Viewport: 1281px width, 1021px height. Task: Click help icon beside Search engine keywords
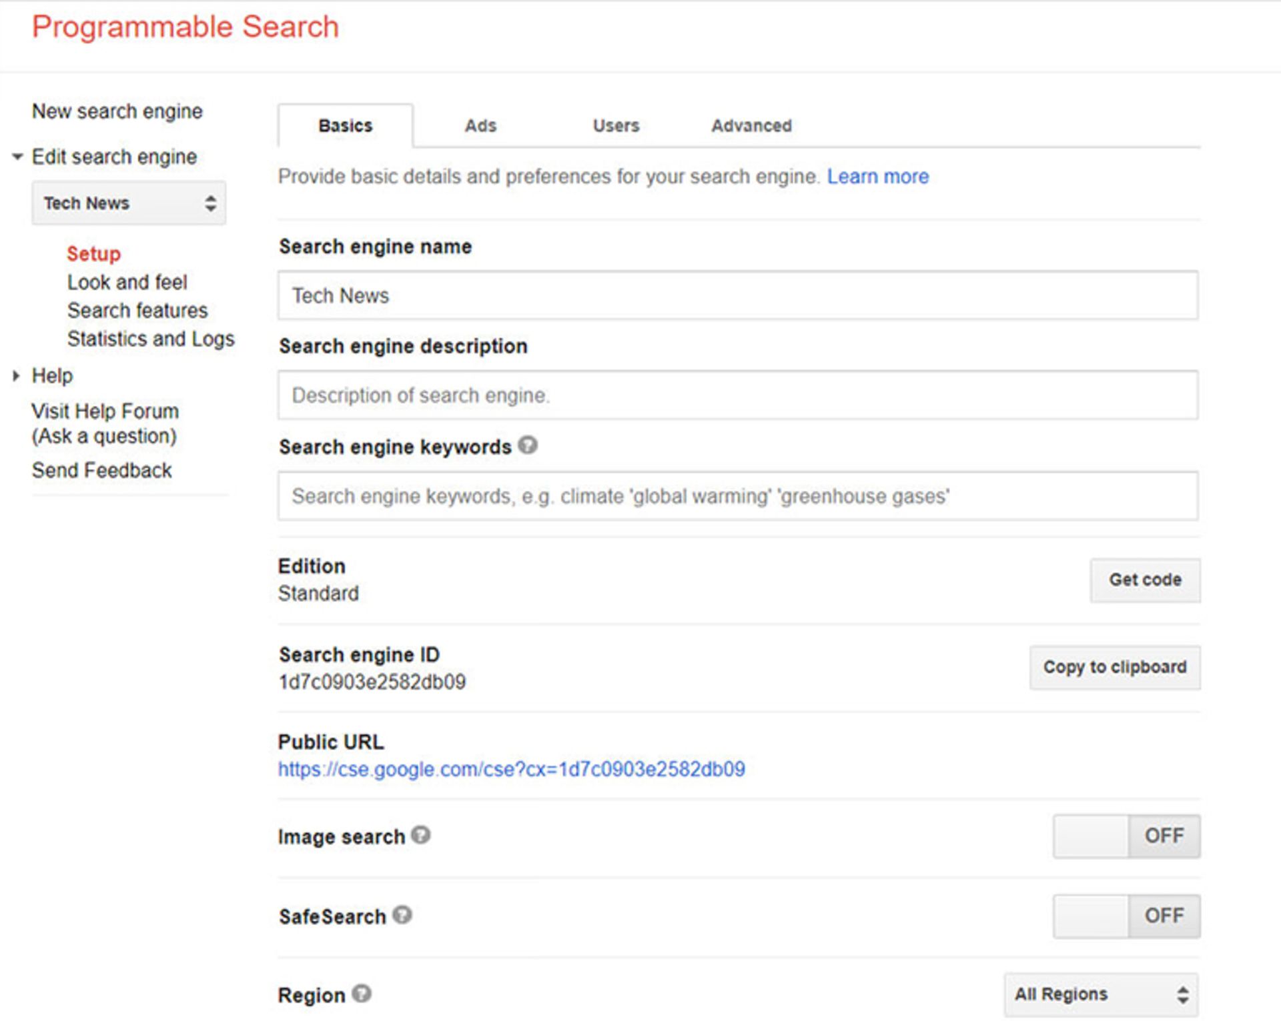528,445
